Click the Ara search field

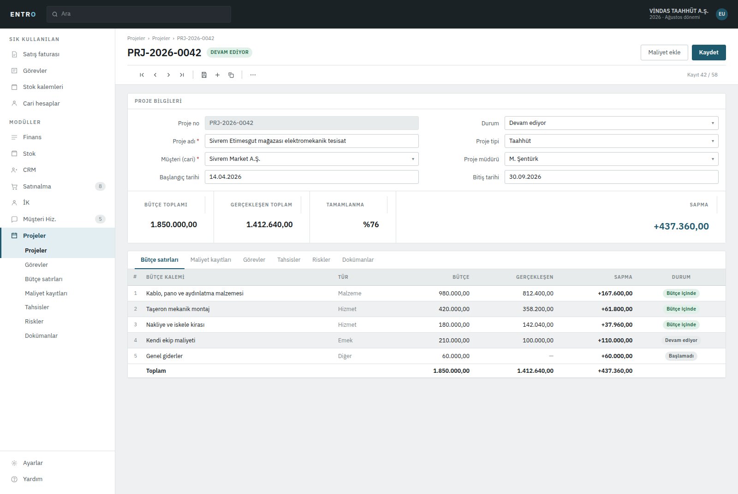138,14
